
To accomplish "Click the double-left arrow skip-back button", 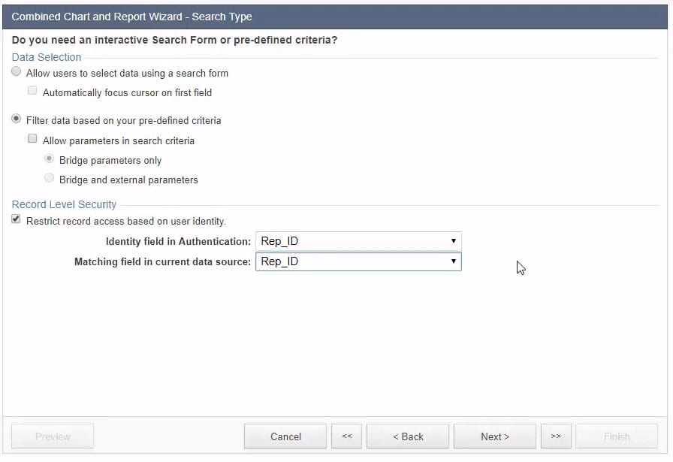I will coord(346,436).
